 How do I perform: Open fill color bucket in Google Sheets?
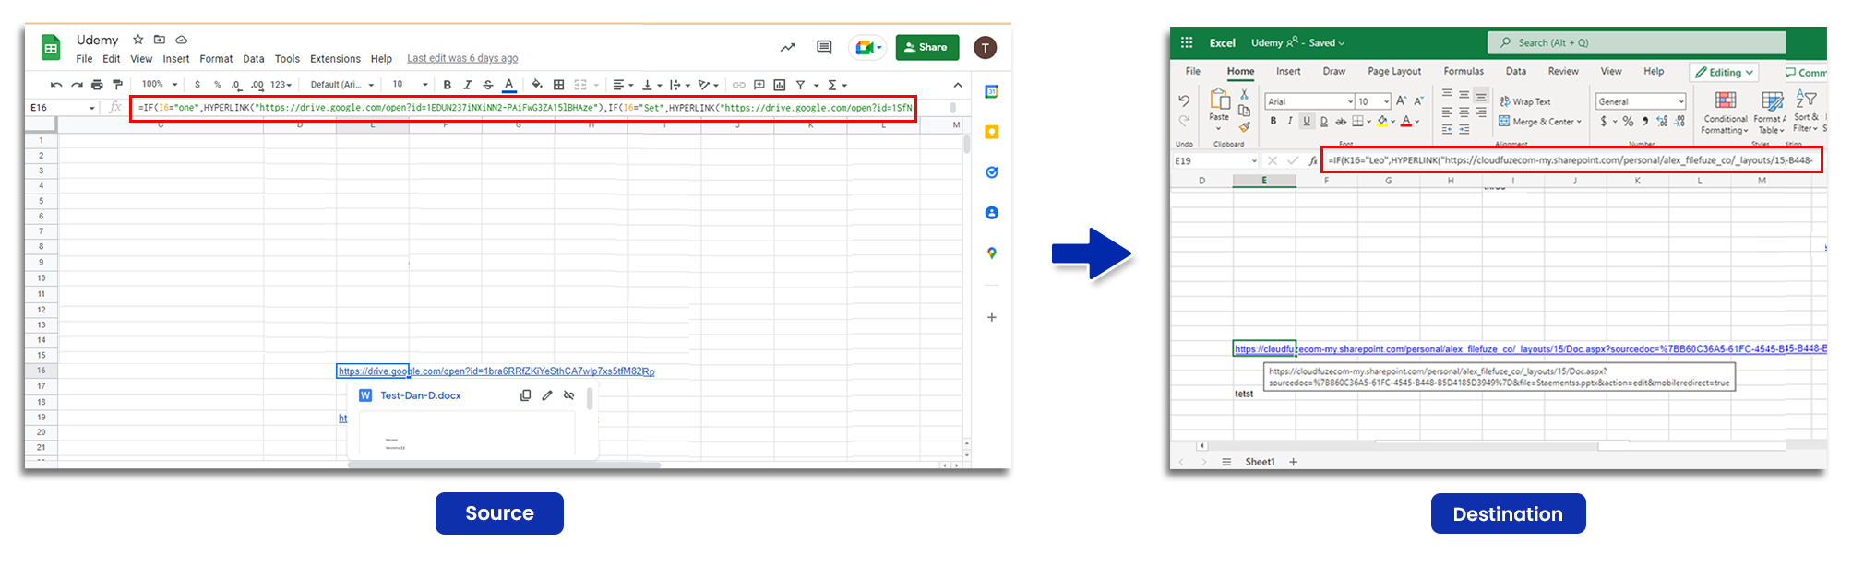(x=537, y=85)
